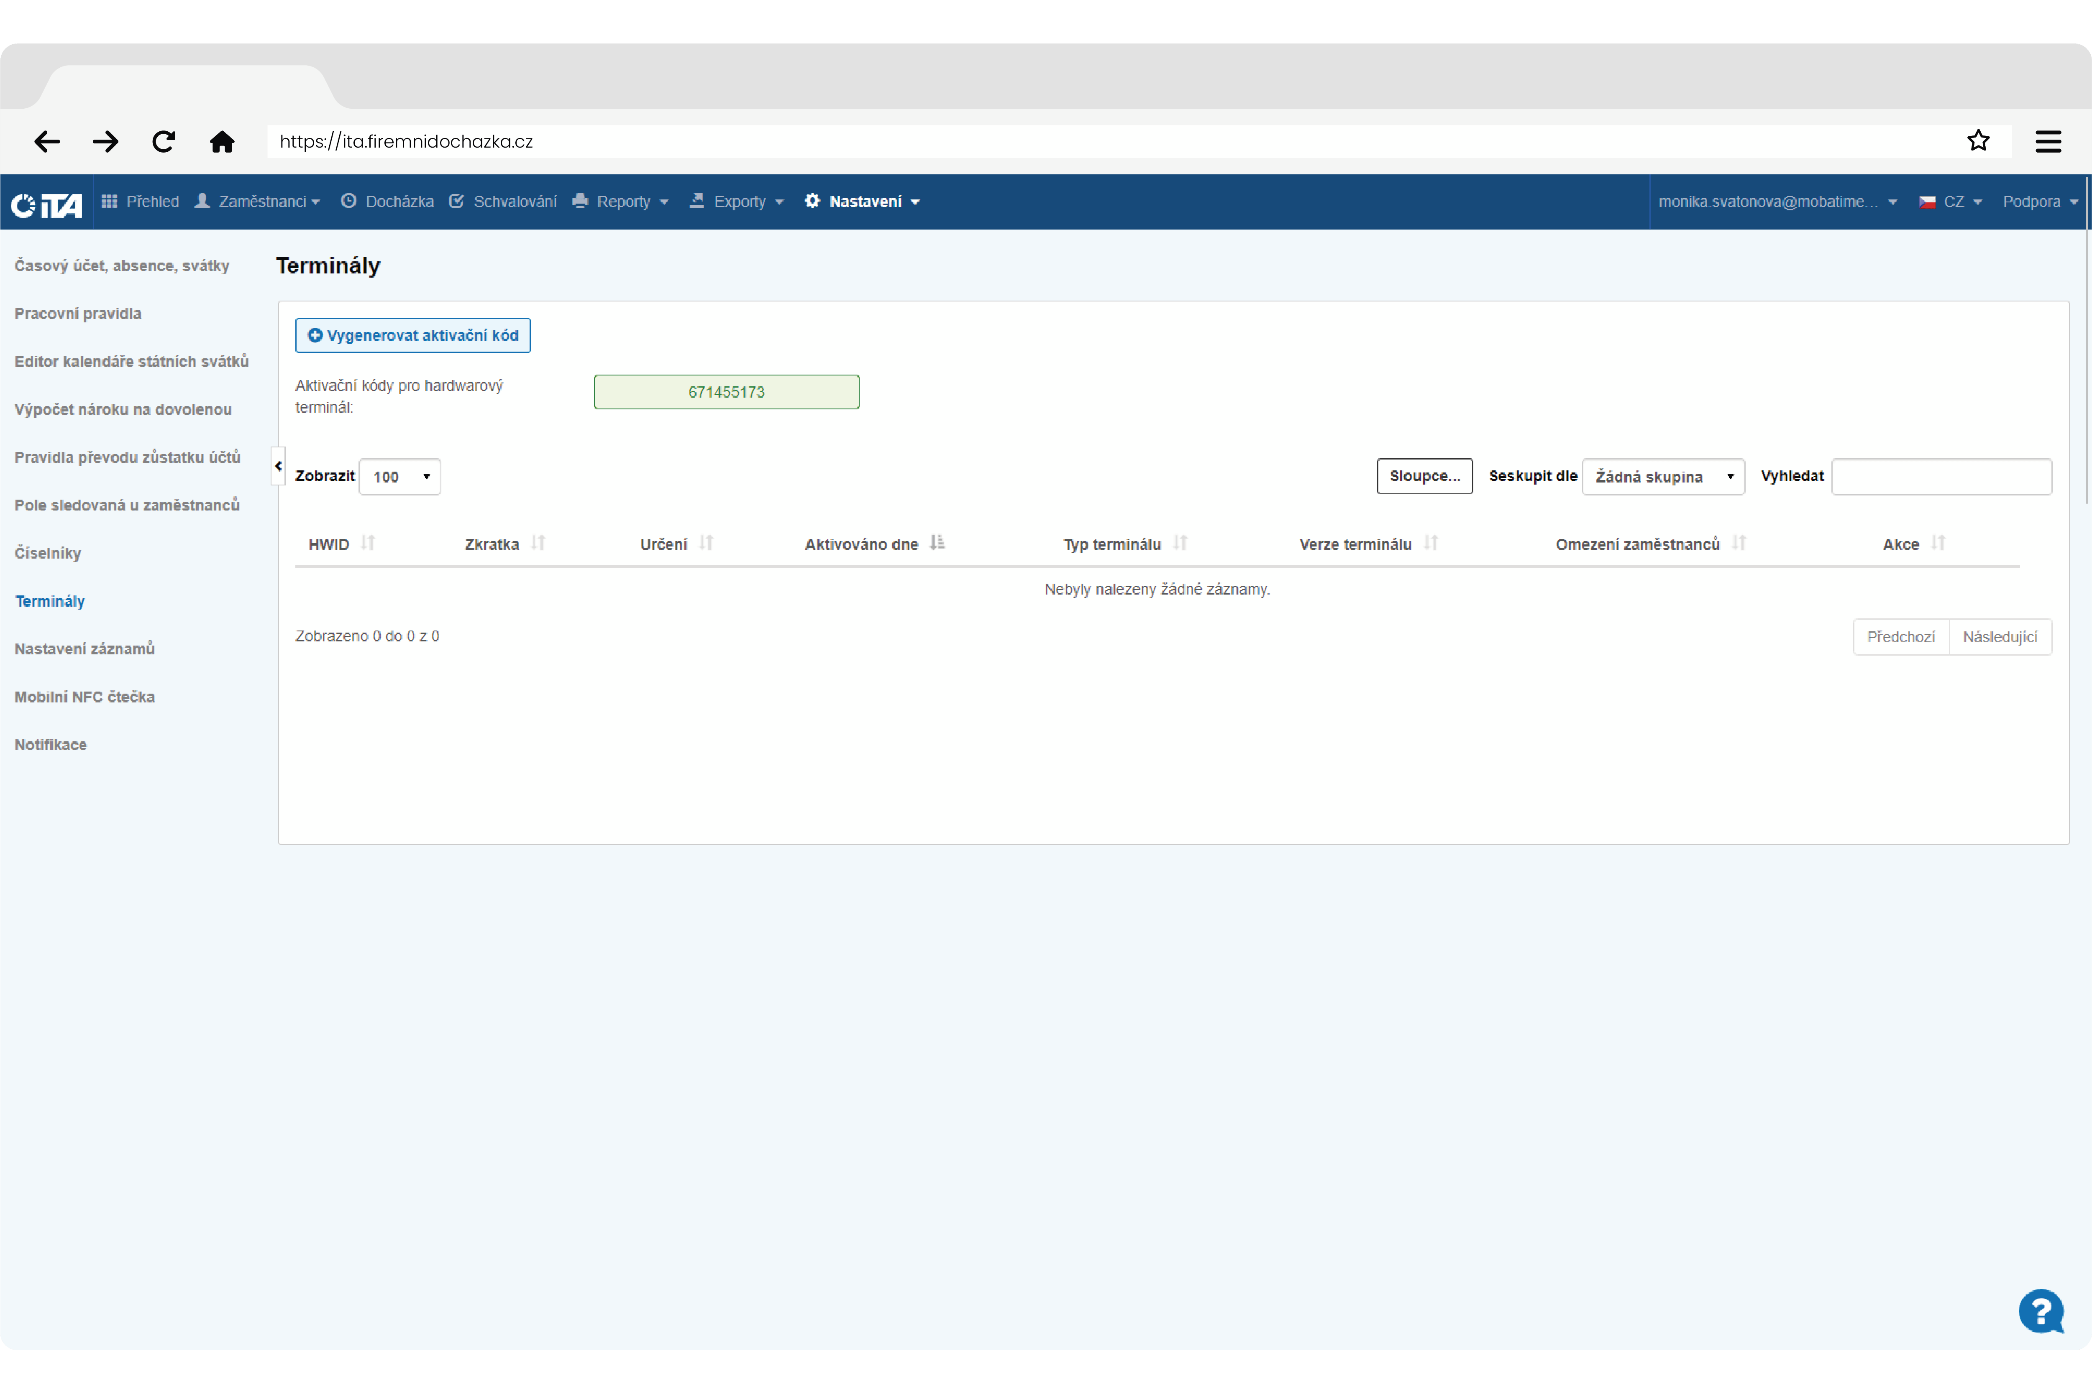Open Číselníky in sidebar
Image resolution: width=2092 pixels, height=1394 pixels.
click(48, 553)
